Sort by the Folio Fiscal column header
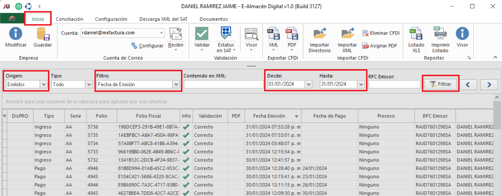This screenshot has height=196, width=502. [x=148, y=116]
